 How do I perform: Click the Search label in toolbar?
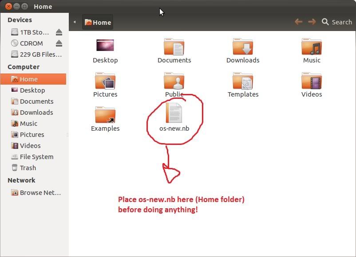[x=342, y=22]
